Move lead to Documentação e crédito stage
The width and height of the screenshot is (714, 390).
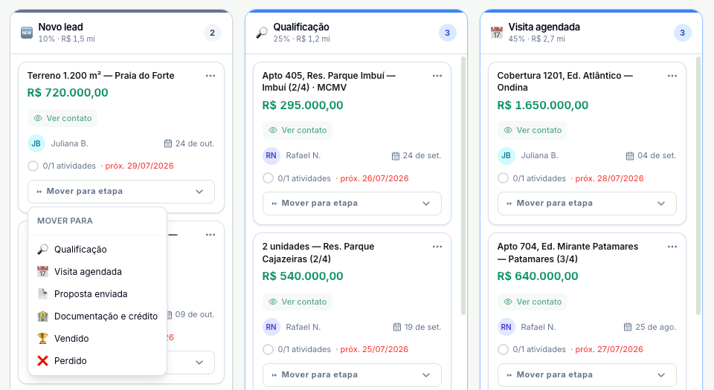point(97,316)
